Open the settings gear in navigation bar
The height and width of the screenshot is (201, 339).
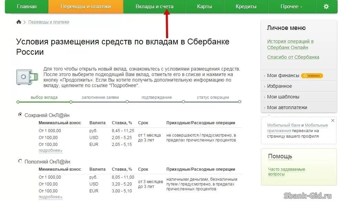click(x=326, y=7)
